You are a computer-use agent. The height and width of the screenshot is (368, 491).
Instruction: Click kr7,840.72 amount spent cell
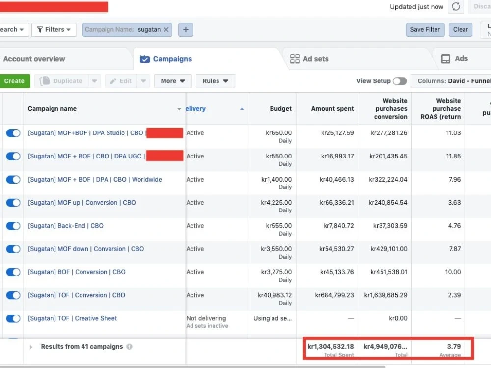338,226
